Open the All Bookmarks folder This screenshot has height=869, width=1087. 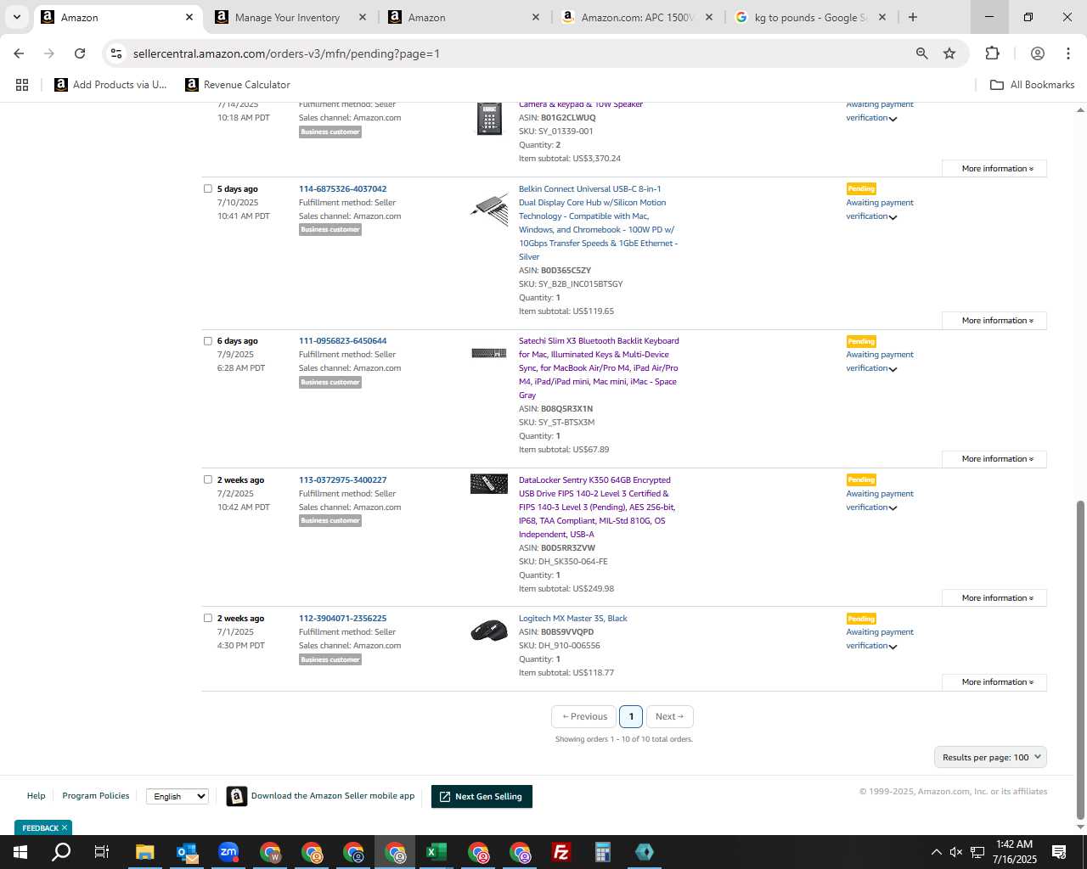click(x=1033, y=85)
